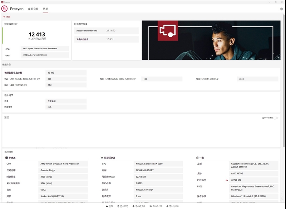Click the export result file icon
The width and height of the screenshot is (286, 209).
pyautogui.click(x=134, y=206)
